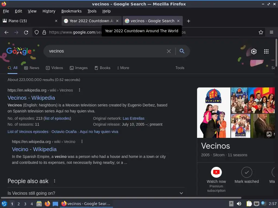Click the more images icon on photo panel

[x=269, y=134]
